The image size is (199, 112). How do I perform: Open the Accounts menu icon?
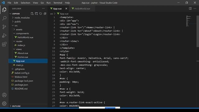tap(4, 95)
